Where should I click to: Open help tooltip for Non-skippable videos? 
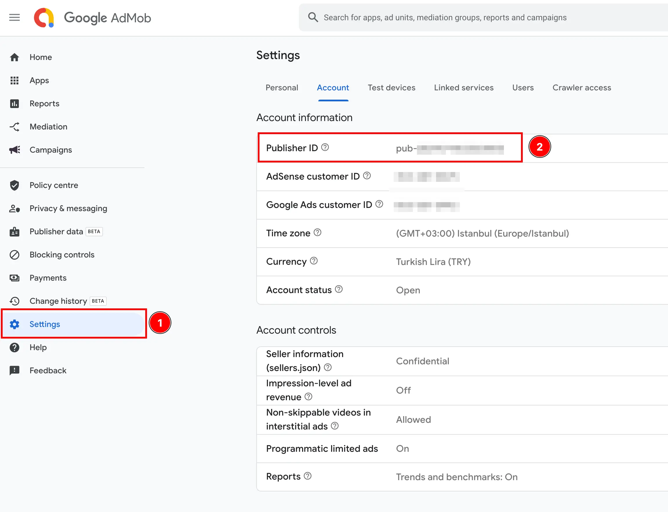(335, 426)
